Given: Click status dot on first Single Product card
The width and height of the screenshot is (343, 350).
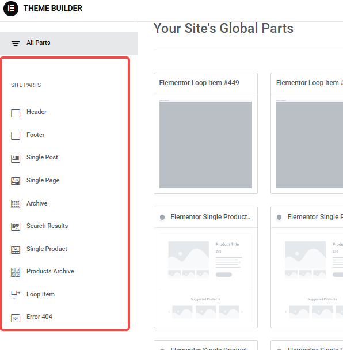Looking at the screenshot, I should pos(162,217).
